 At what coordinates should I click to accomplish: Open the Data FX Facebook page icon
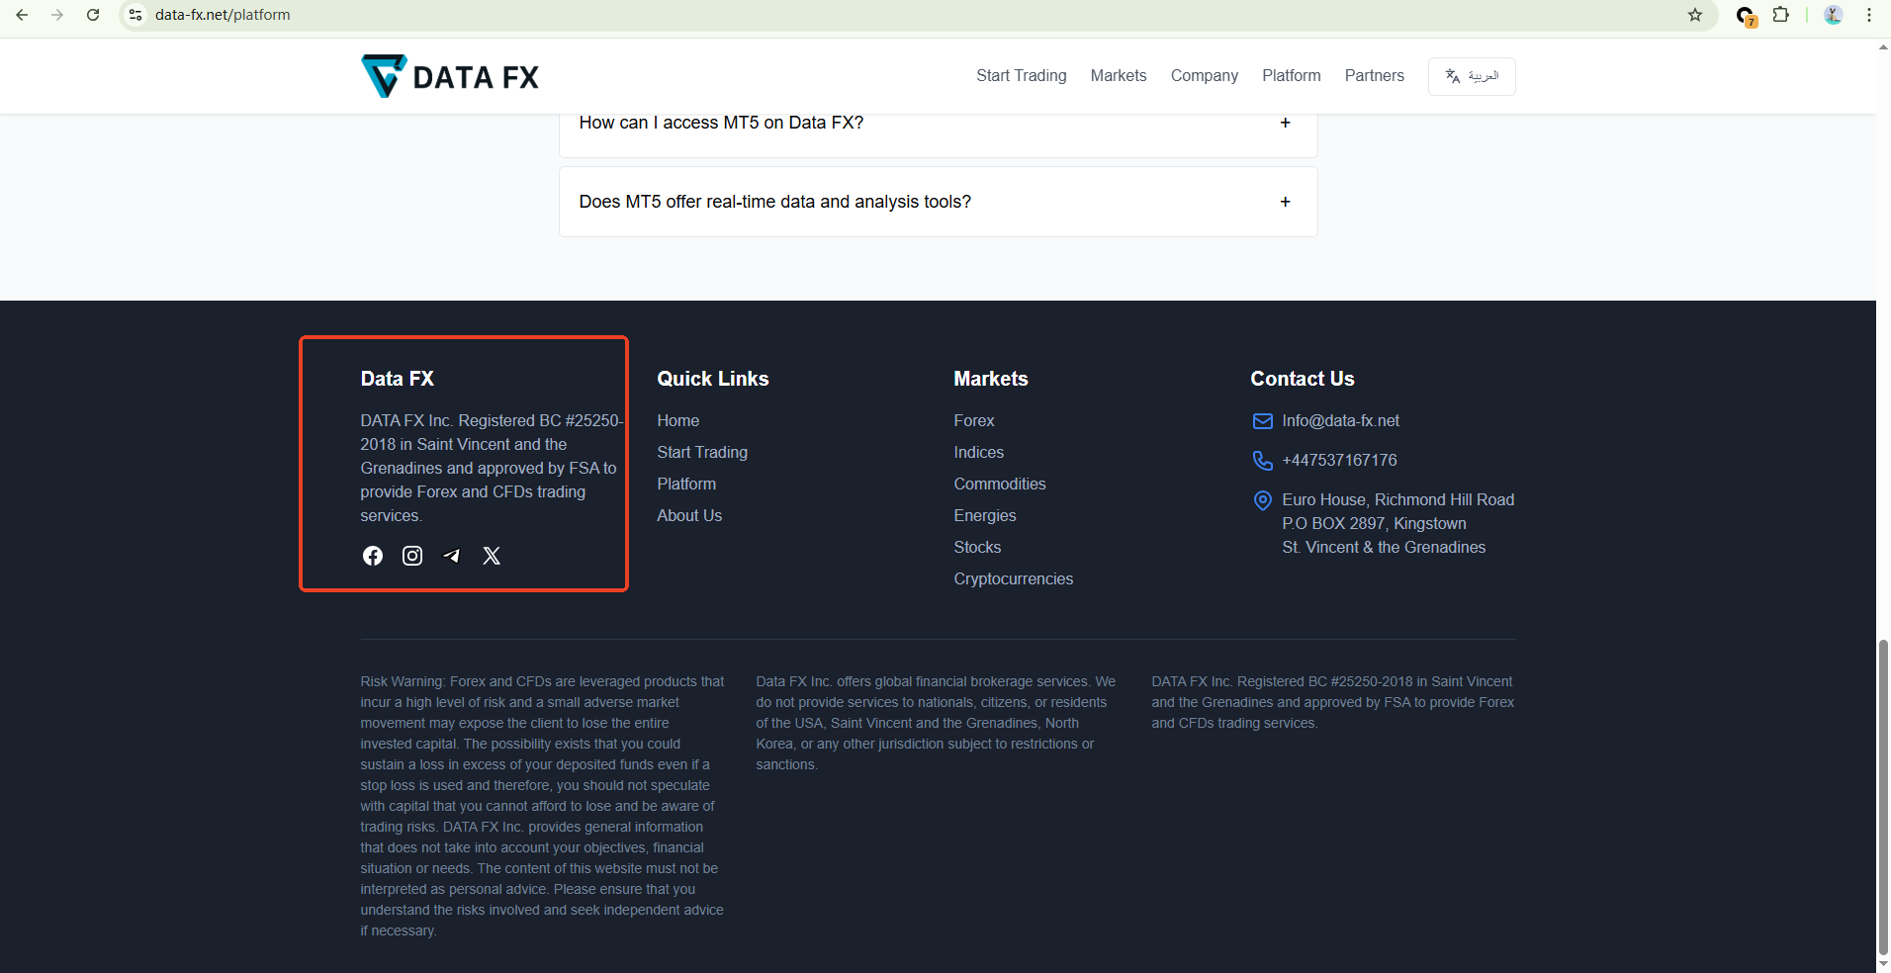click(373, 556)
